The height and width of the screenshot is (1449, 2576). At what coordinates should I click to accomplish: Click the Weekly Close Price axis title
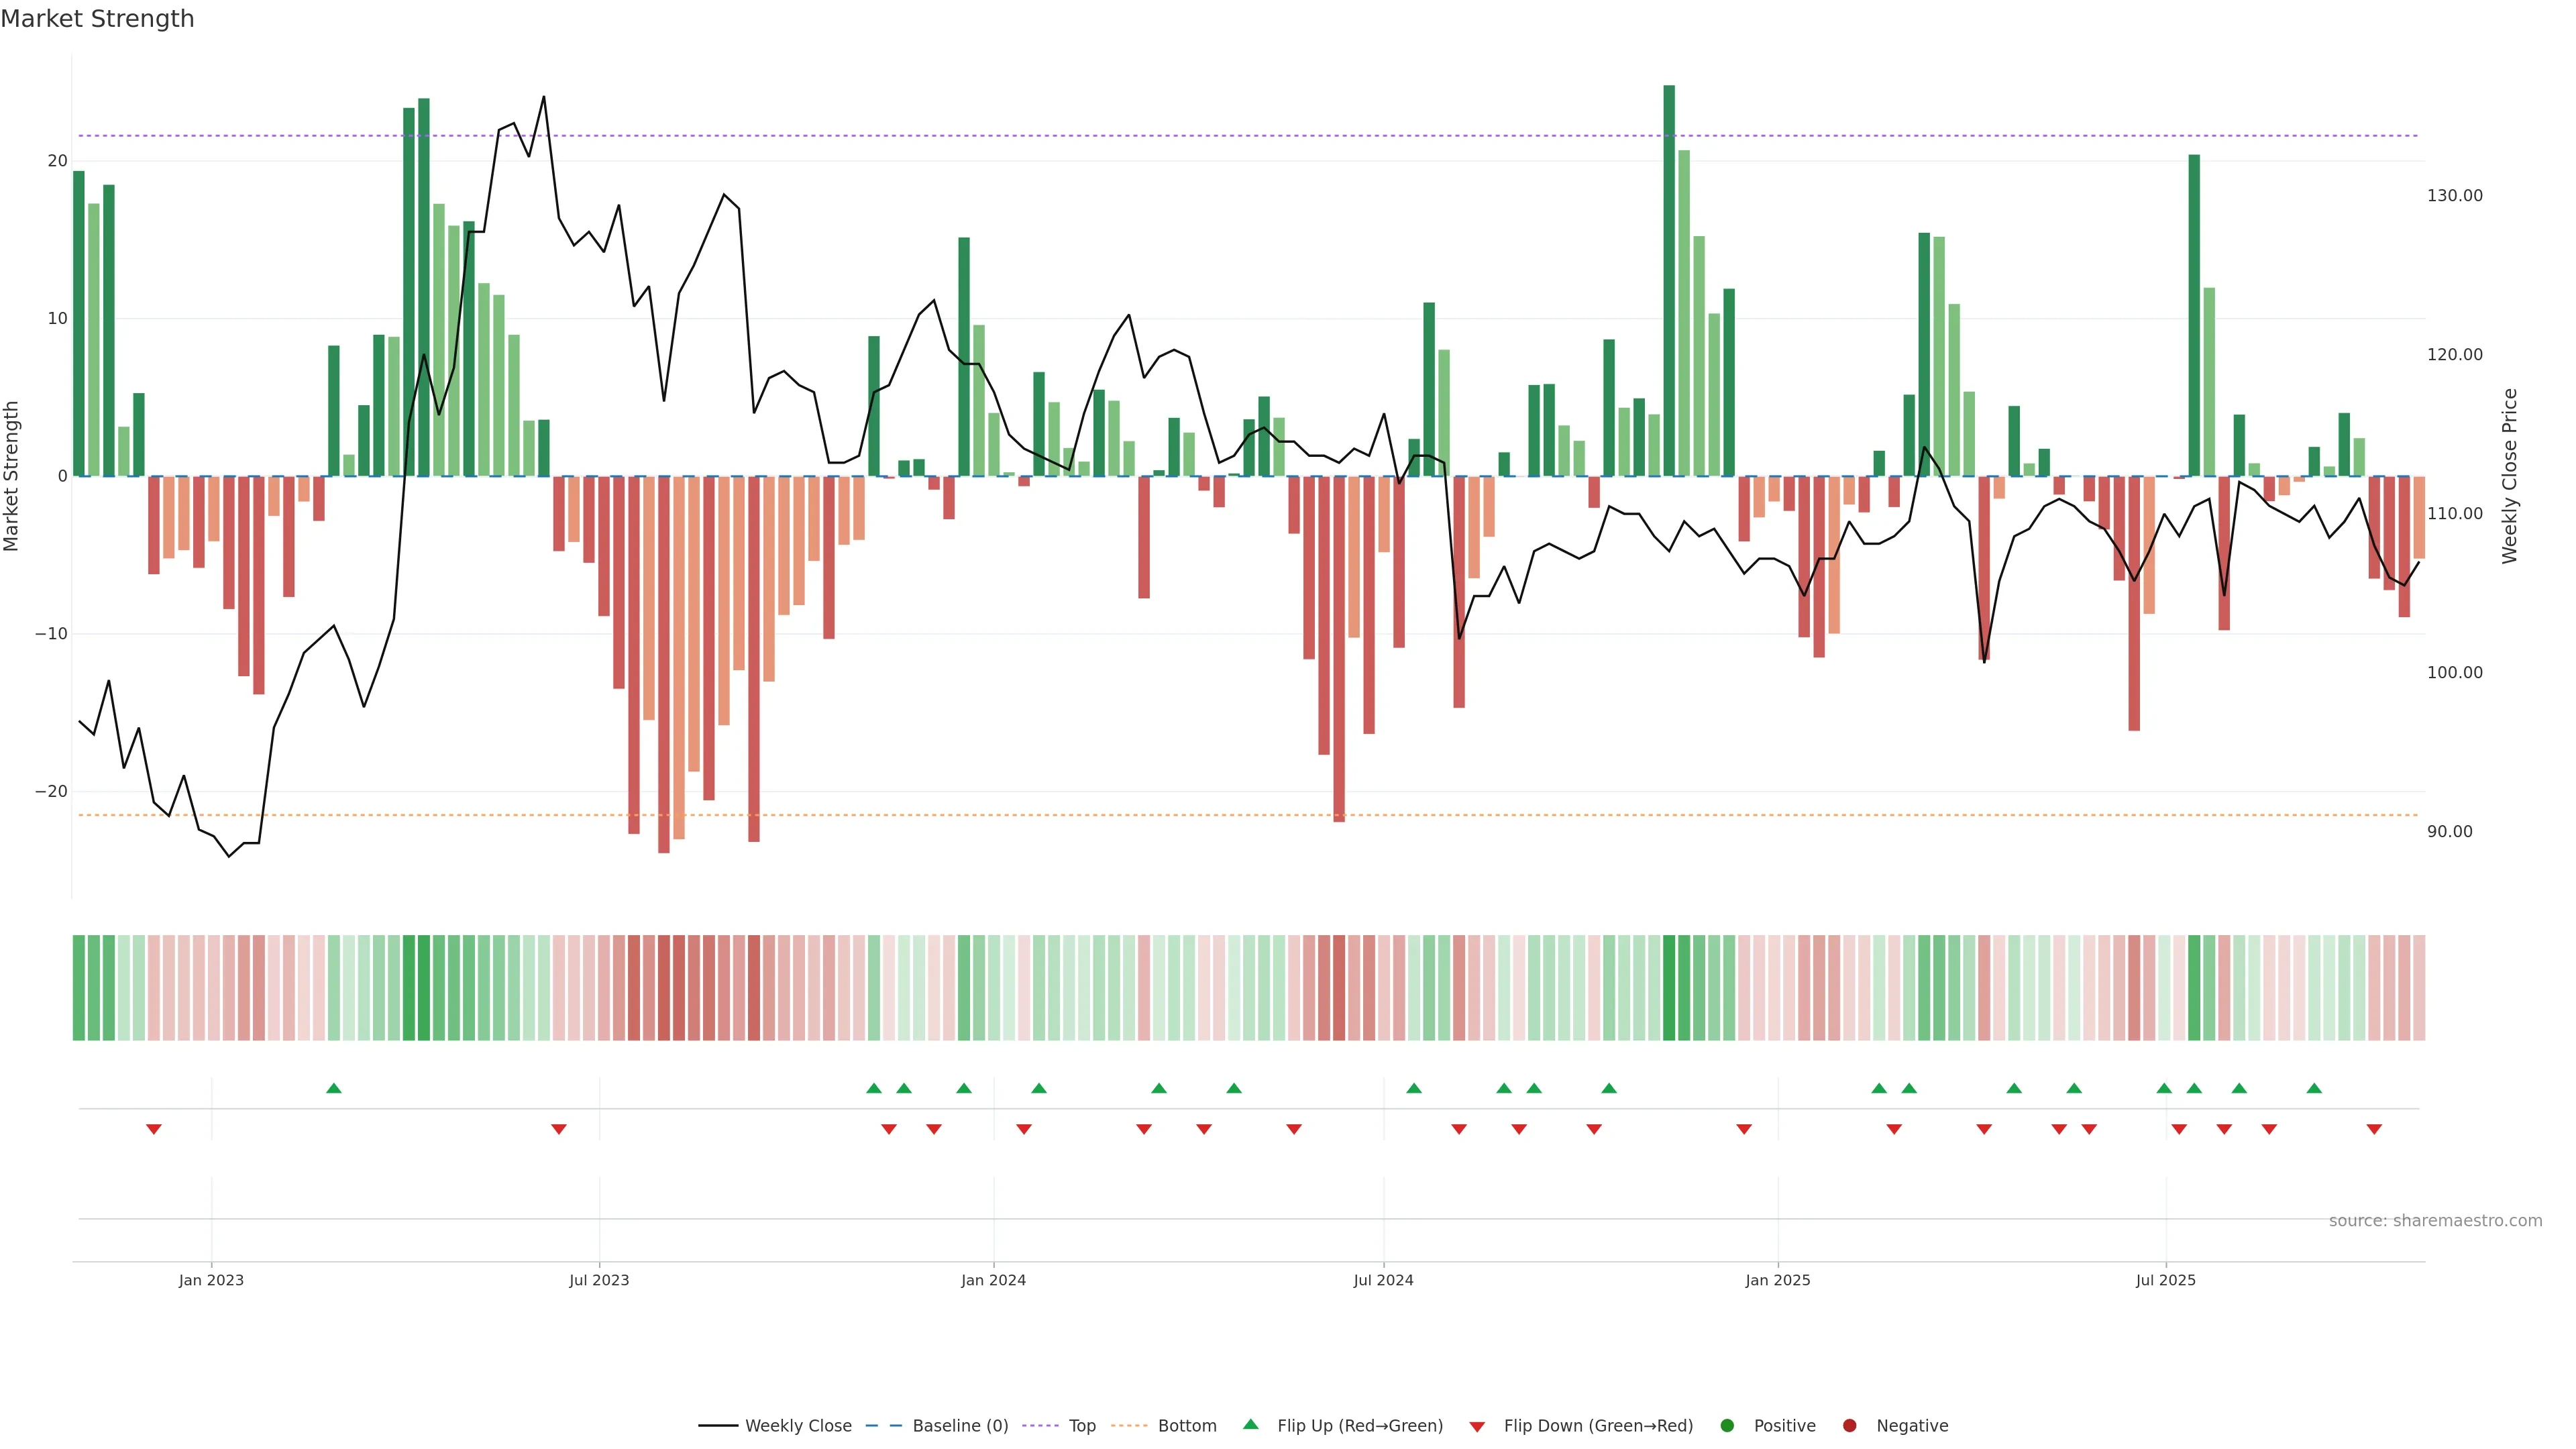tap(2509, 476)
